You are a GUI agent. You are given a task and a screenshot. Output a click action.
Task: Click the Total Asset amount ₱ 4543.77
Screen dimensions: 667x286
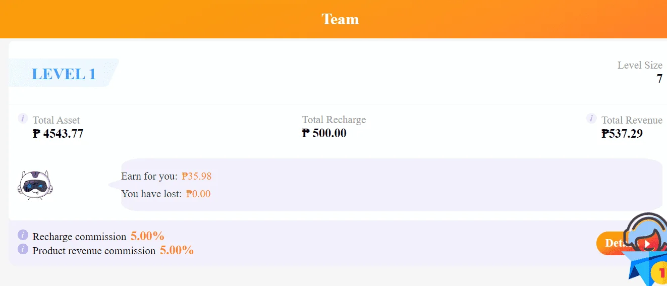(58, 134)
